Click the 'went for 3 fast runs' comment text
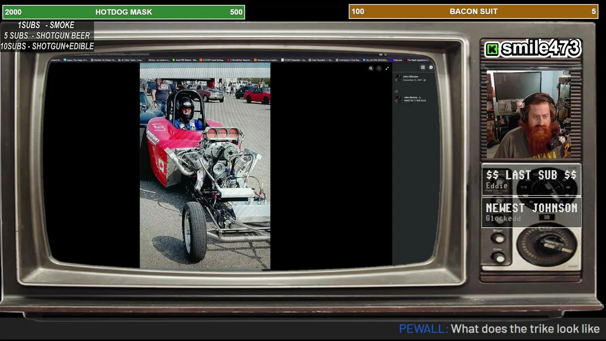 pyautogui.click(x=415, y=100)
